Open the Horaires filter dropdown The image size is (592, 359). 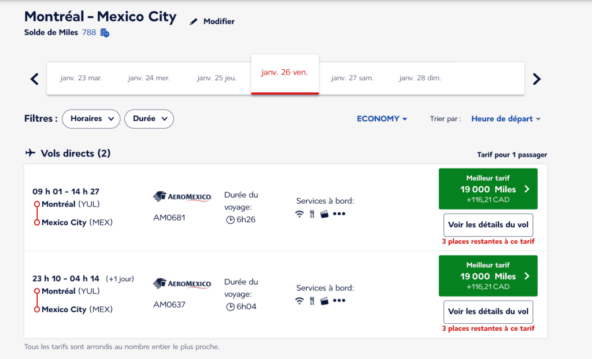coord(91,118)
